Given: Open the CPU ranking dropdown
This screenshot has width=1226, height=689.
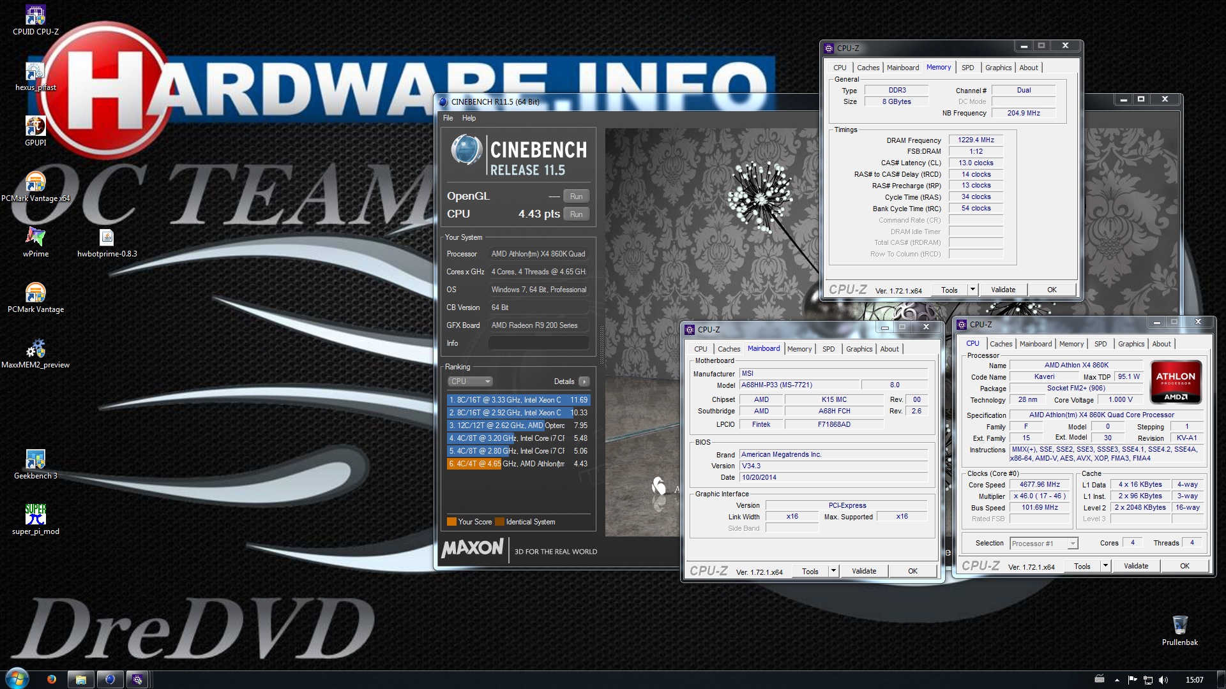Looking at the screenshot, I should point(470,382).
